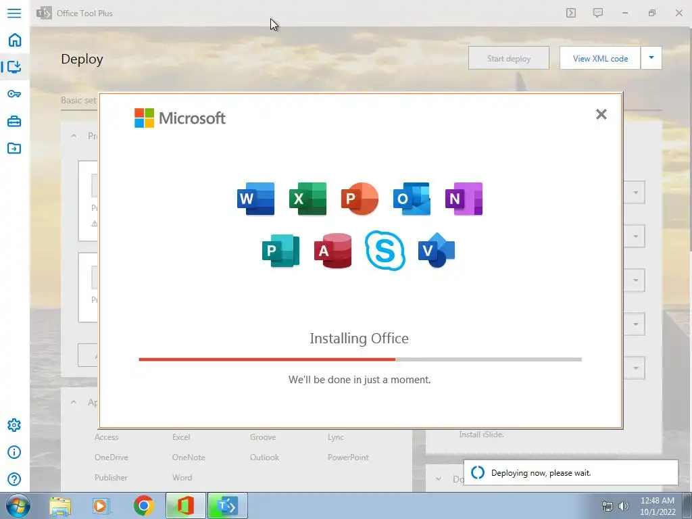The image size is (692, 519).
Task: Open the Toolbox sidebar icon
Action: [14, 121]
